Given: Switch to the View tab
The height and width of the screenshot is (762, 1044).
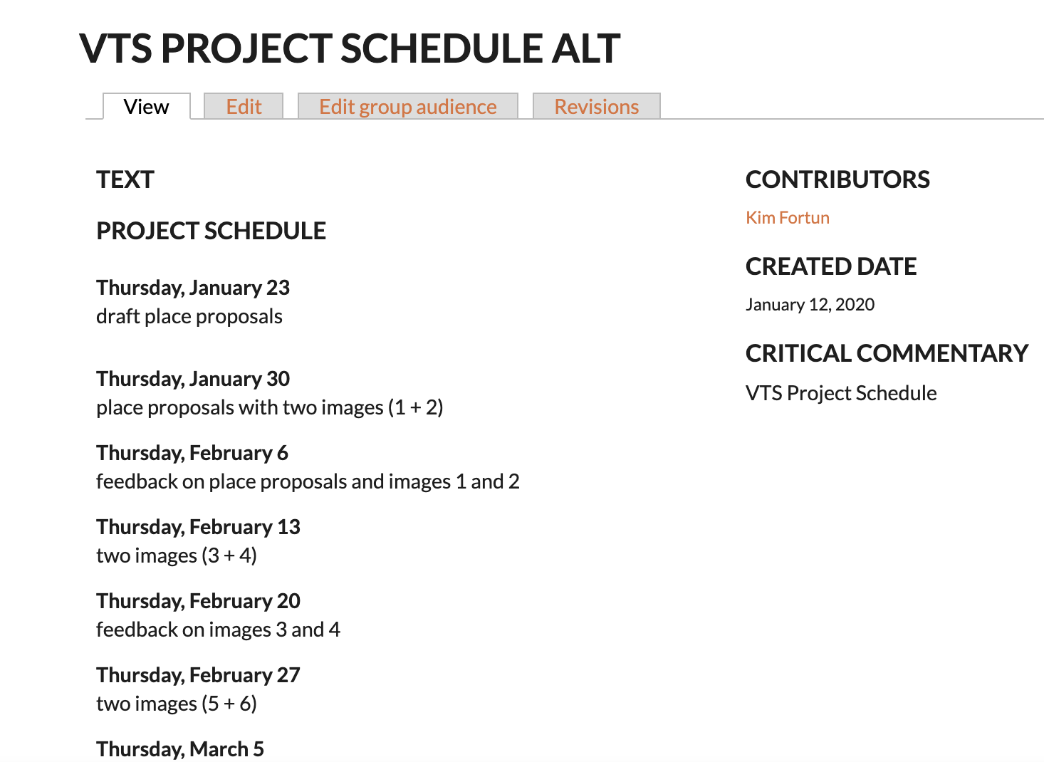Looking at the screenshot, I should (x=147, y=107).
